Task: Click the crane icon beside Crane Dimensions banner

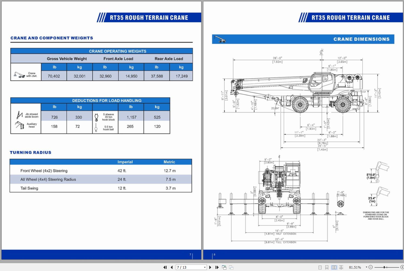Action: (x=220, y=39)
